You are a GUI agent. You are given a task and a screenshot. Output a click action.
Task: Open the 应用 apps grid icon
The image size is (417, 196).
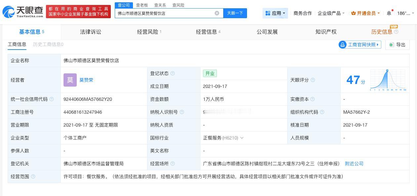268,13
